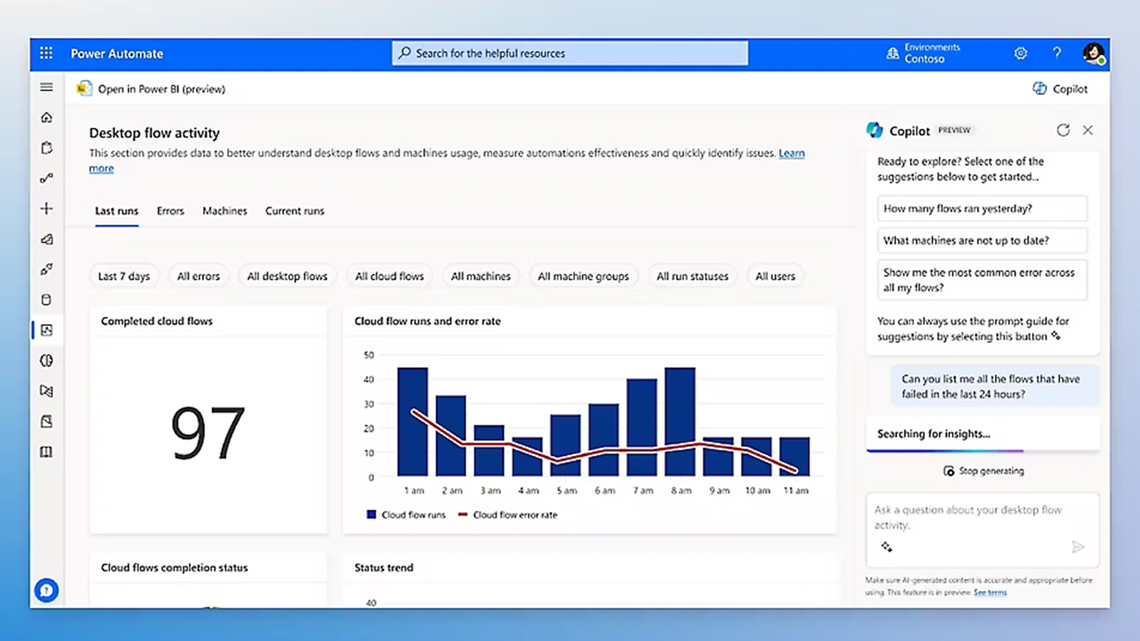Screen dimensions: 1140x641
Task: Open the user account avatar
Action: [x=1093, y=53]
